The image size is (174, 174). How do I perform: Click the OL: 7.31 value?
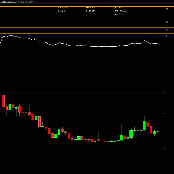click(119, 15)
